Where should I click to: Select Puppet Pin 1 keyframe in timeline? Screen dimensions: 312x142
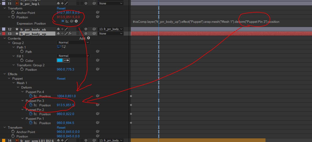click(x=131, y=123)
